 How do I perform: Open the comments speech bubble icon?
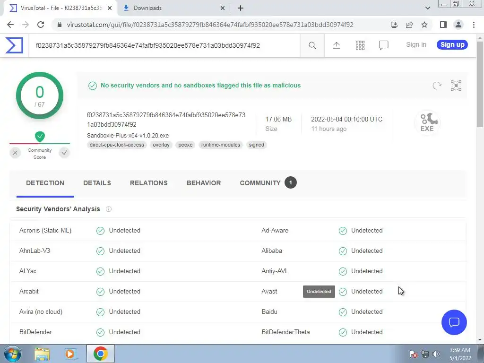(x=383, y=45)
